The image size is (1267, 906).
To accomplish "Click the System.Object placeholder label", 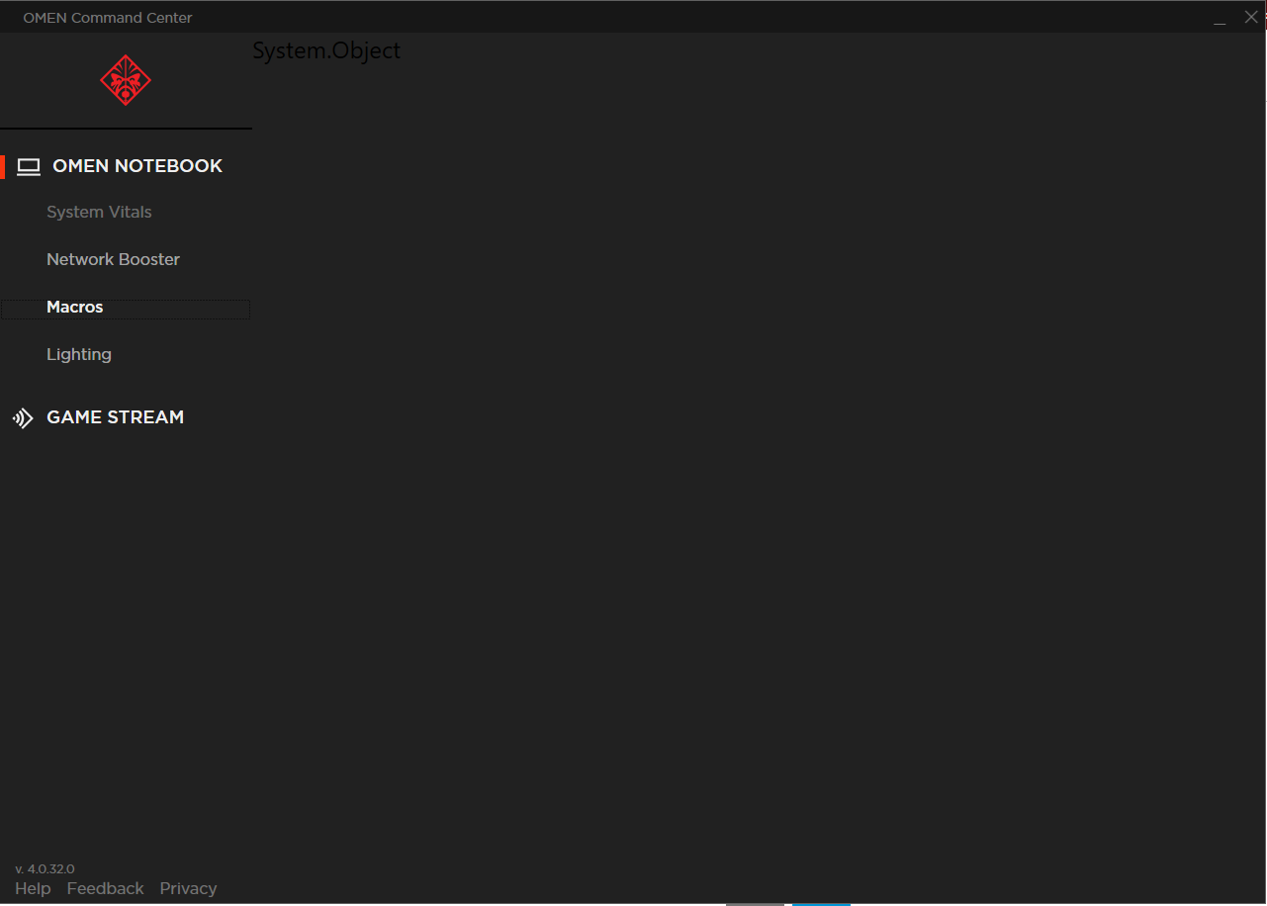I will click(x=326, y=50).
